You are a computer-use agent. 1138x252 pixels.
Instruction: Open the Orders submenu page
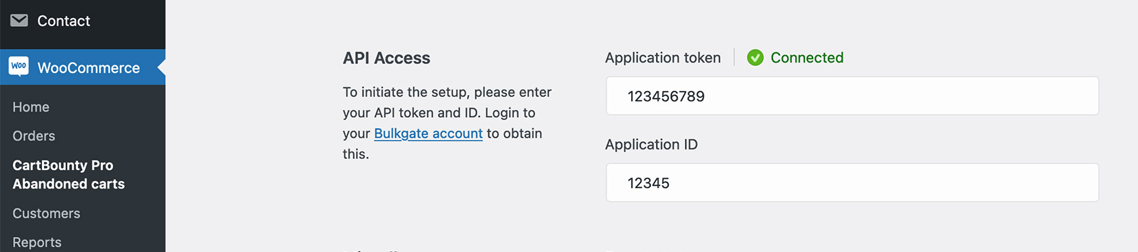click(34, 136)
